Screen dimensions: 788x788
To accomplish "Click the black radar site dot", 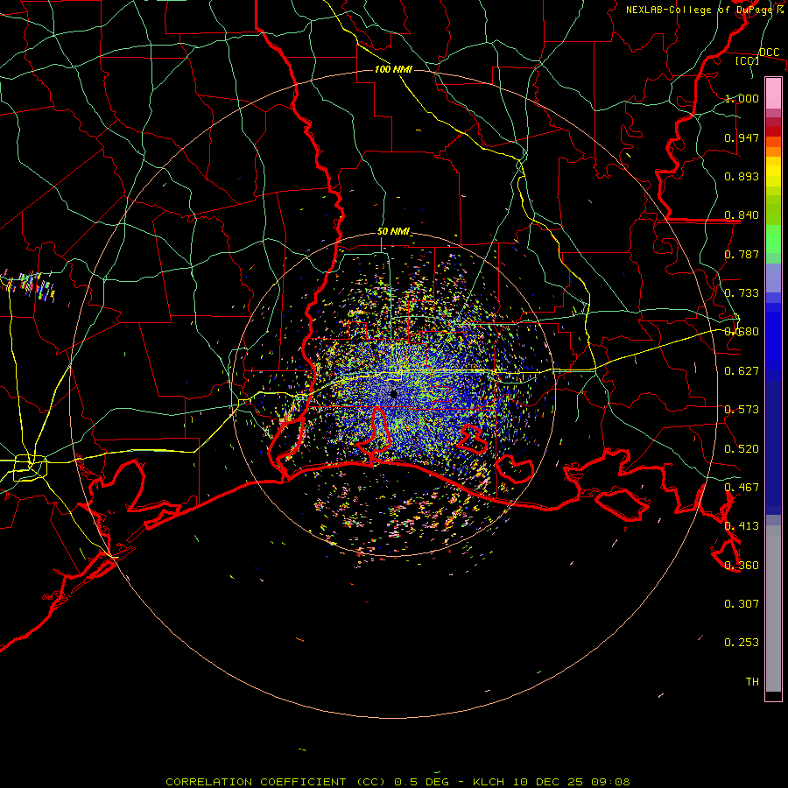I will 394,395.
